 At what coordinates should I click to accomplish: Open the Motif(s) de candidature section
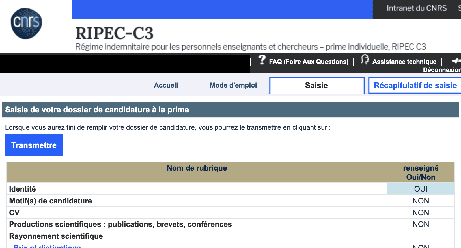coord(50,201)
